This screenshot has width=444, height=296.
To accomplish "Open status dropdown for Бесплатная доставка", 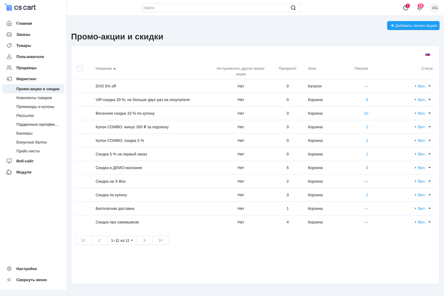I will tap(423, 209).
